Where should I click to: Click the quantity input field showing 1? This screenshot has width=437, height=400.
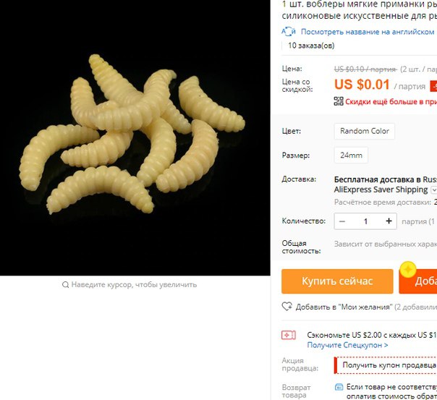click(x=365, y=221)
